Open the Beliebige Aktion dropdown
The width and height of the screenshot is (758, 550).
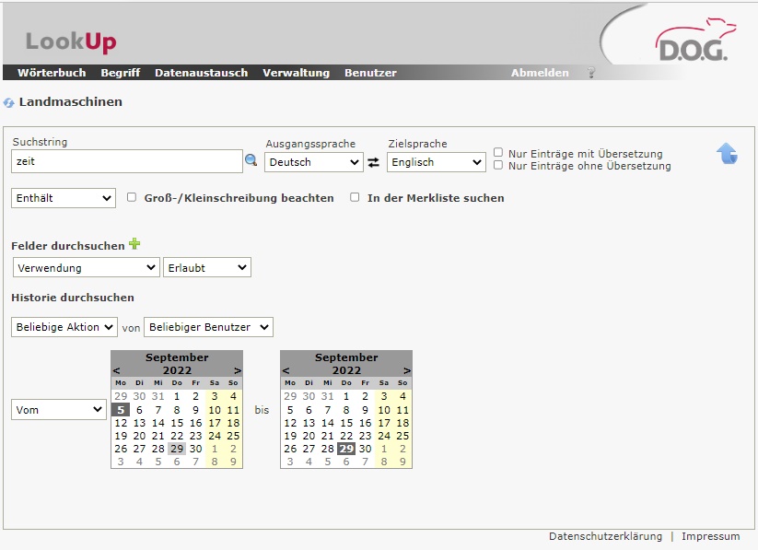point(64,327)
